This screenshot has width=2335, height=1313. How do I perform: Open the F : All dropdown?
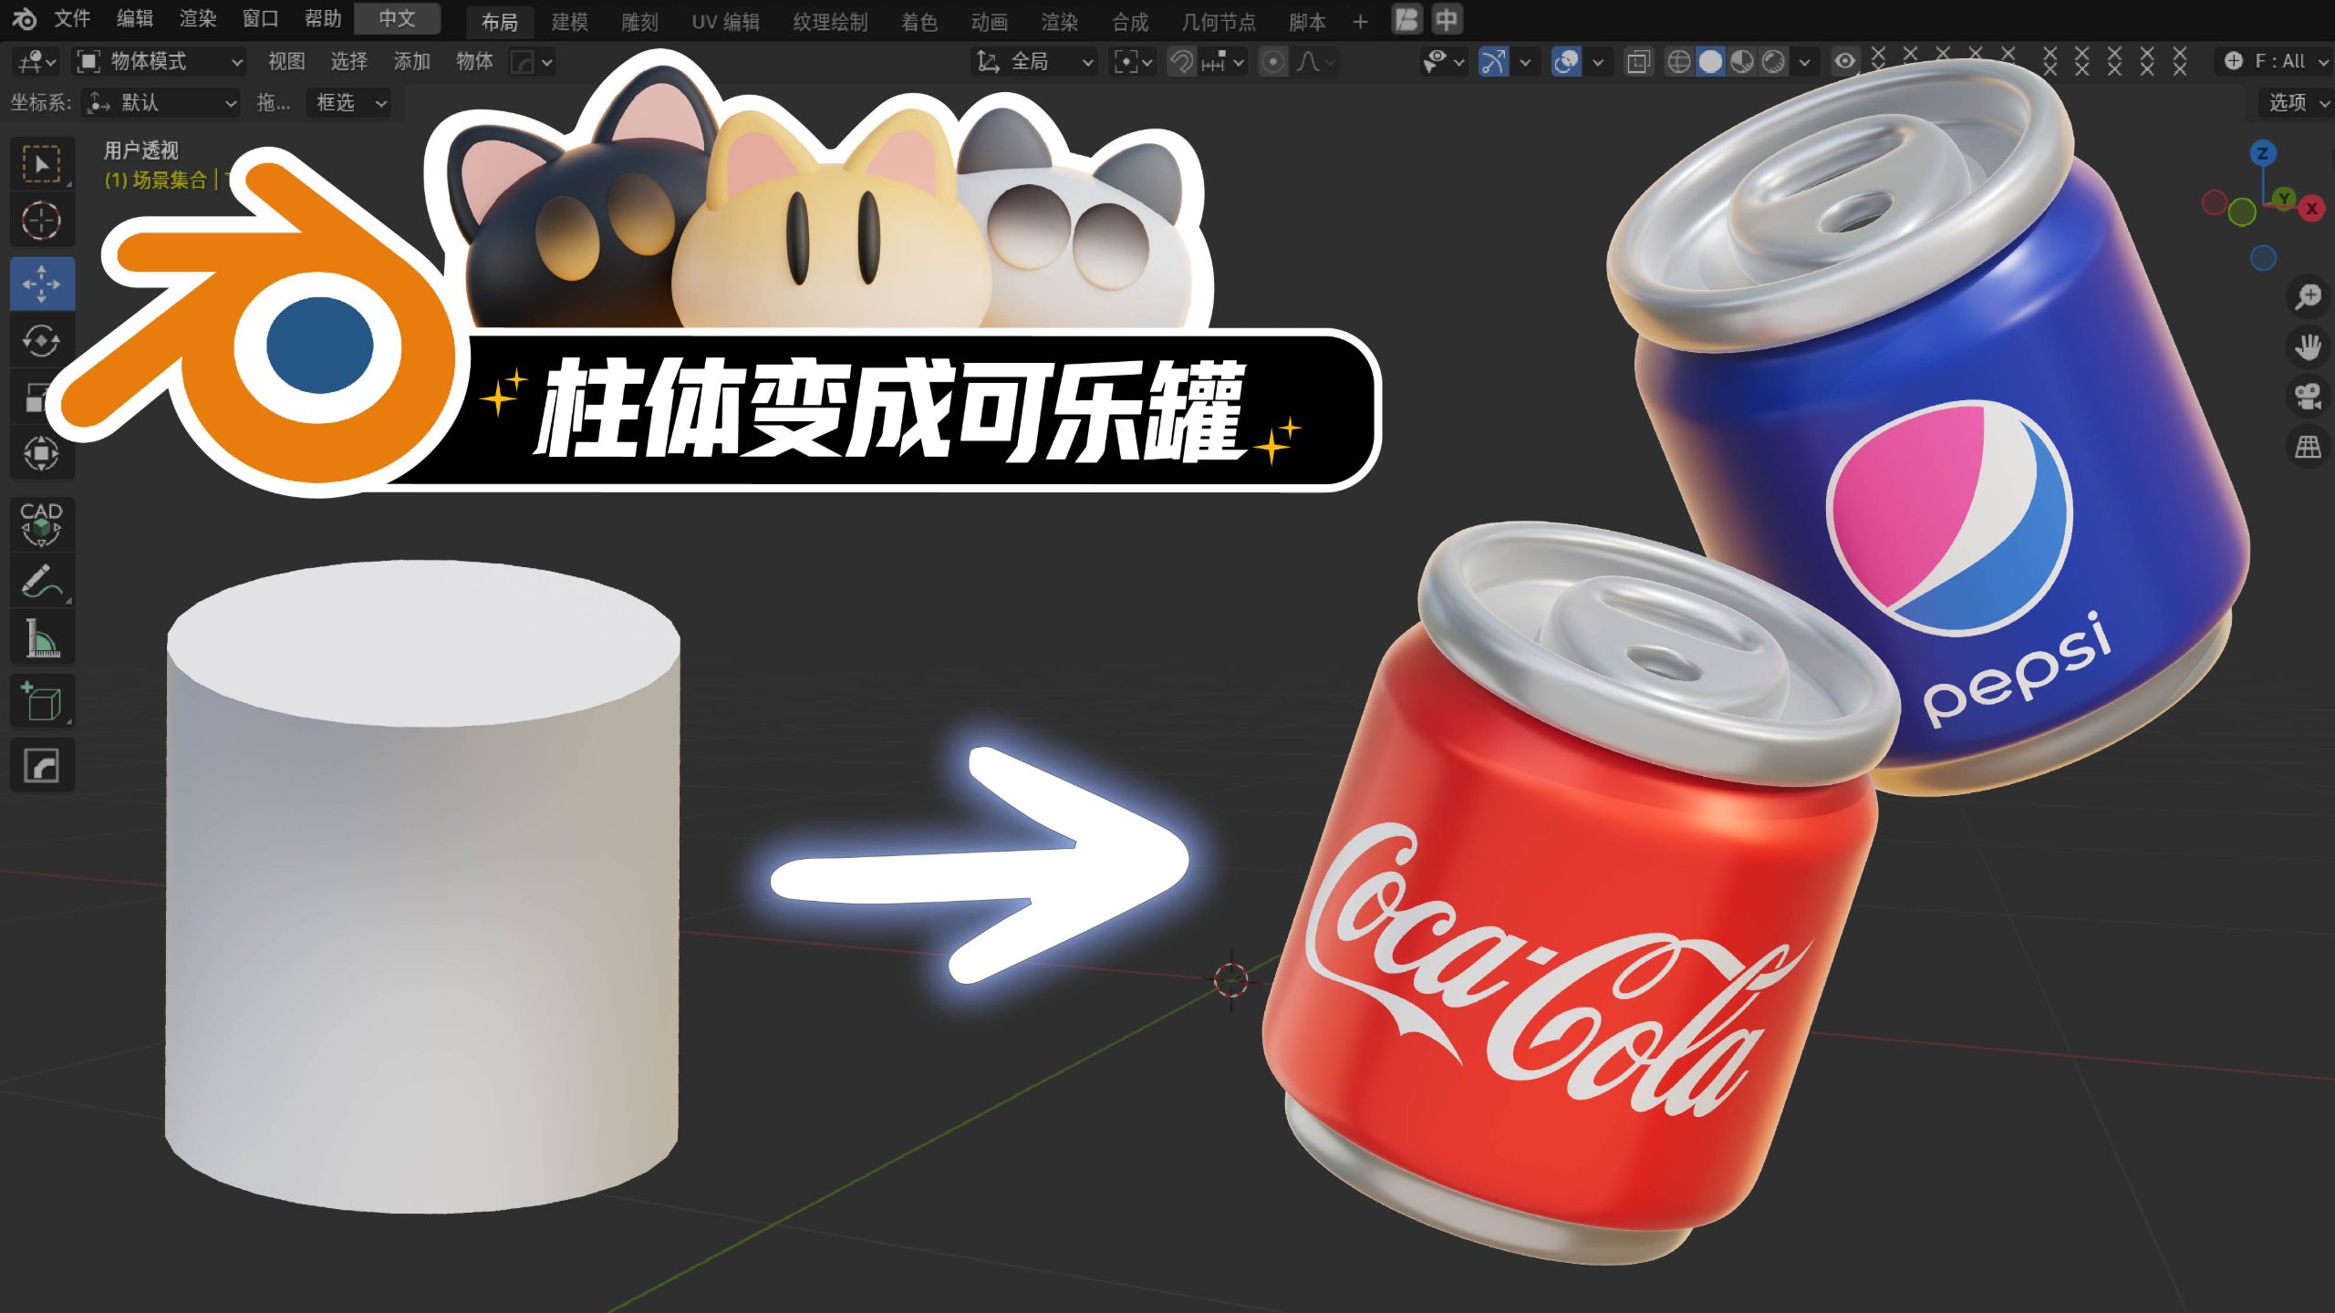click(2276, 61)
